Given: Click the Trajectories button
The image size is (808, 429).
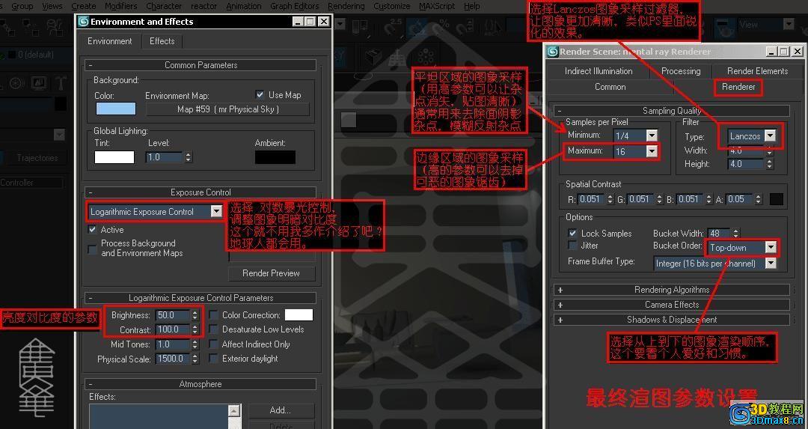Looking at the screenshot, I should [x=37, y=158].
